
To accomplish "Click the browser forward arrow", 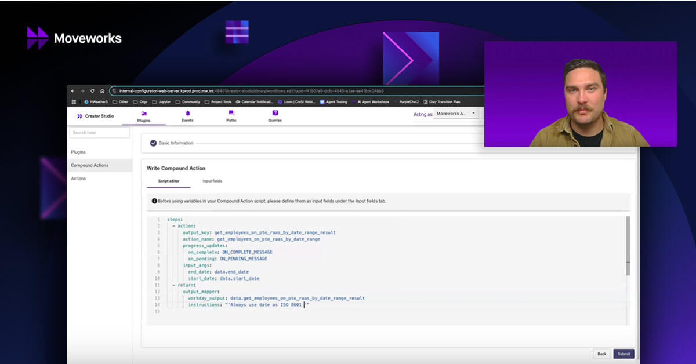I will click(x=82, y=91).
